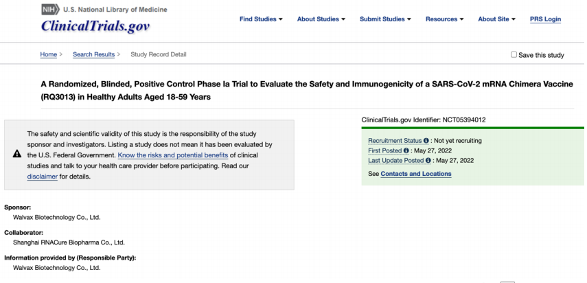Open the Resources menu

tap(444, 19)
